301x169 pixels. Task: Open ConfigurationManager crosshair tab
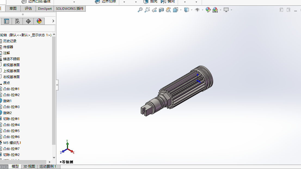coord(28,21)
